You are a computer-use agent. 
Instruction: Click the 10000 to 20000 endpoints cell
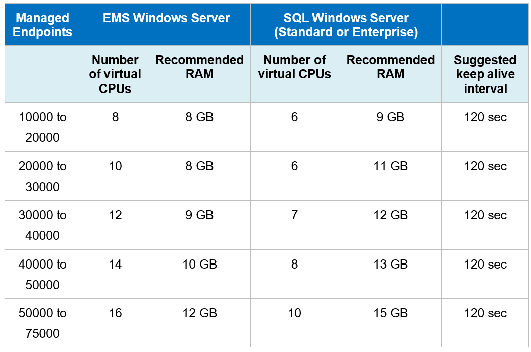pos(42,127)
